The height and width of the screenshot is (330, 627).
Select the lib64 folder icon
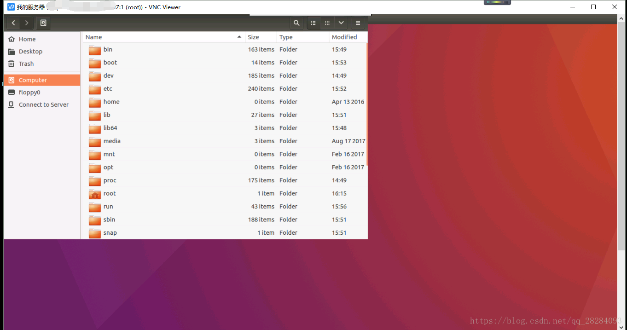coord(95,128)
